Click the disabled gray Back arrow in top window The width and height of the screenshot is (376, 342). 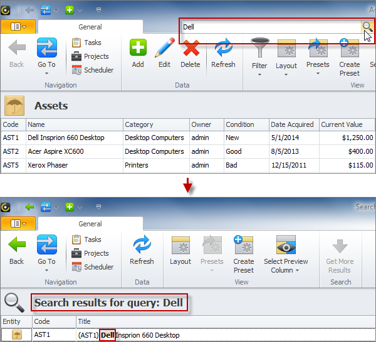(17, 48)
